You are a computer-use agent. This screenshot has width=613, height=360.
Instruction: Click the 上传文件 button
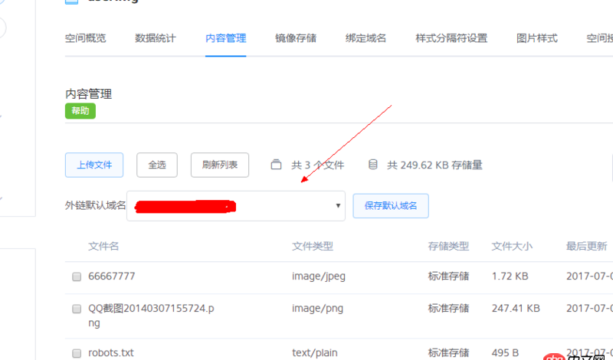[x=94, y=165]
